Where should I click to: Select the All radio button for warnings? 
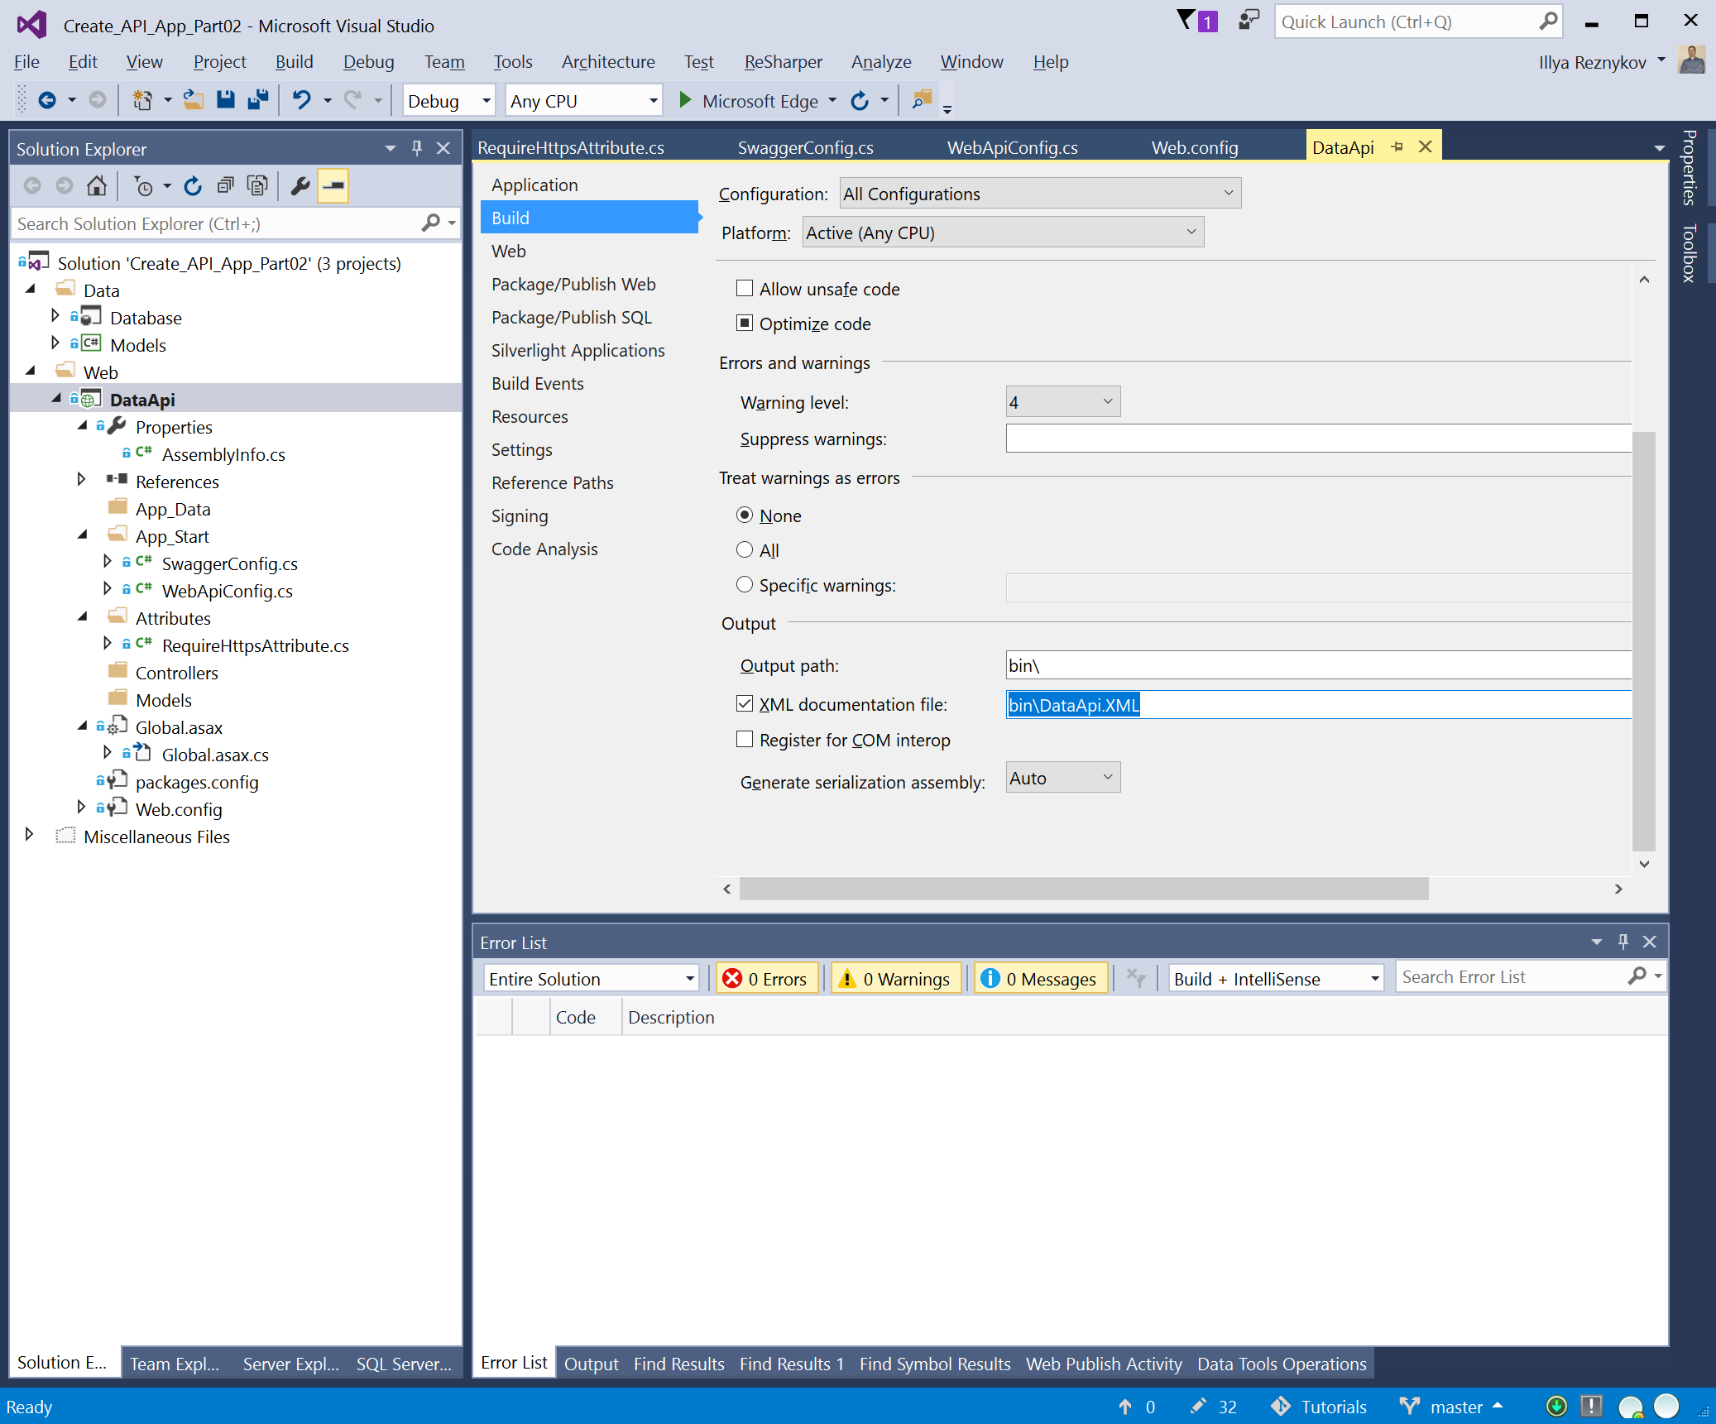(x=745, y=550)
